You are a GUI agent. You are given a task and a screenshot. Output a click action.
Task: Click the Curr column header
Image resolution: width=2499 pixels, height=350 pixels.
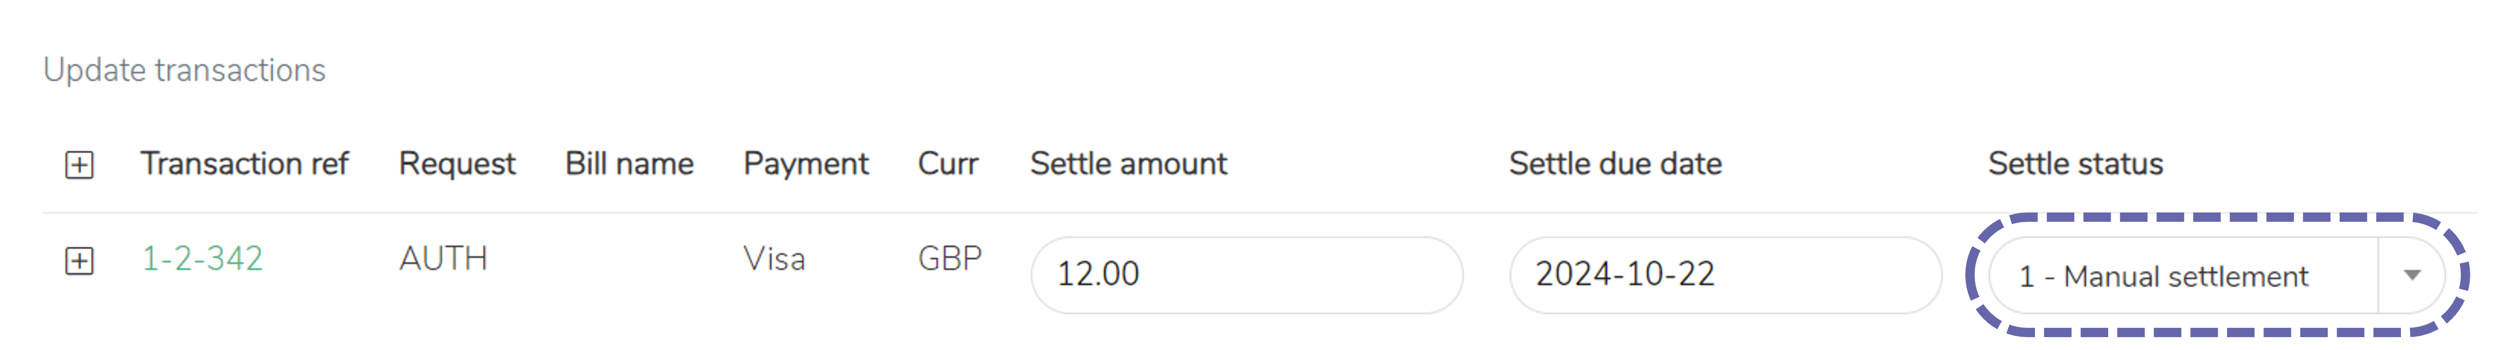(948, 164)
